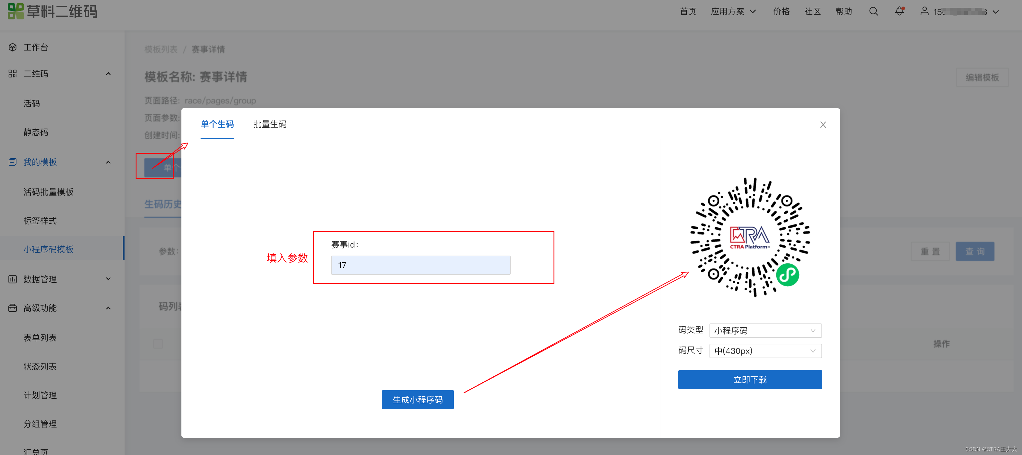
Task: Select 汇总页 in the sidebar
Action: point(36,451)
